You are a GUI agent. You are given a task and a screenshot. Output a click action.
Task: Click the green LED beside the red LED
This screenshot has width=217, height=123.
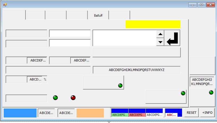[x=55, y=98]
